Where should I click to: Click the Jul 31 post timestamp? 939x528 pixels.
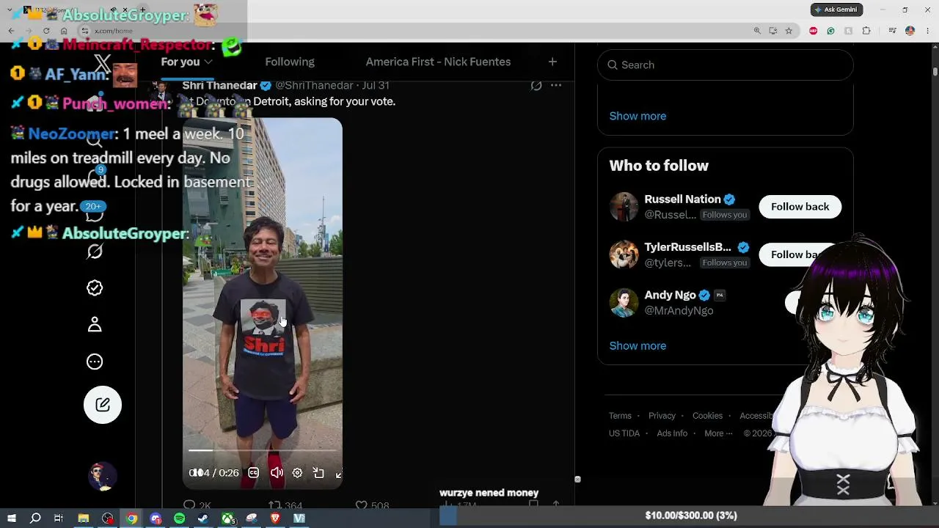(x=376, y=86)
